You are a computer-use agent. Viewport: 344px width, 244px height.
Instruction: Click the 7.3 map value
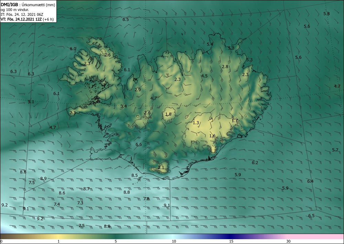coord(80,203)
